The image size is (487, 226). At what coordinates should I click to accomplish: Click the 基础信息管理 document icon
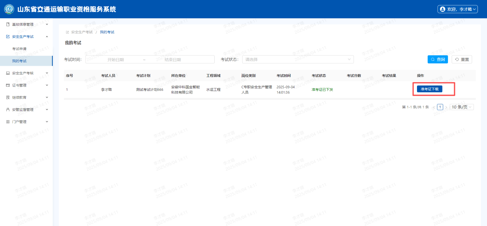pos(8,24)
